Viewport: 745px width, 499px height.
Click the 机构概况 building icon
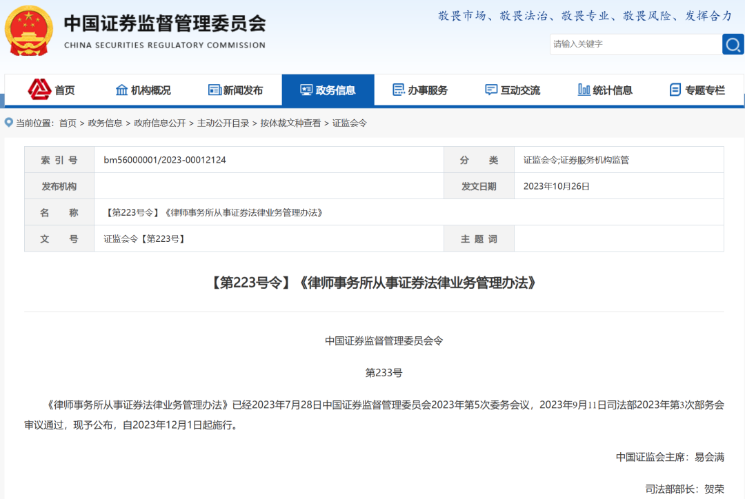pos(123,90)
